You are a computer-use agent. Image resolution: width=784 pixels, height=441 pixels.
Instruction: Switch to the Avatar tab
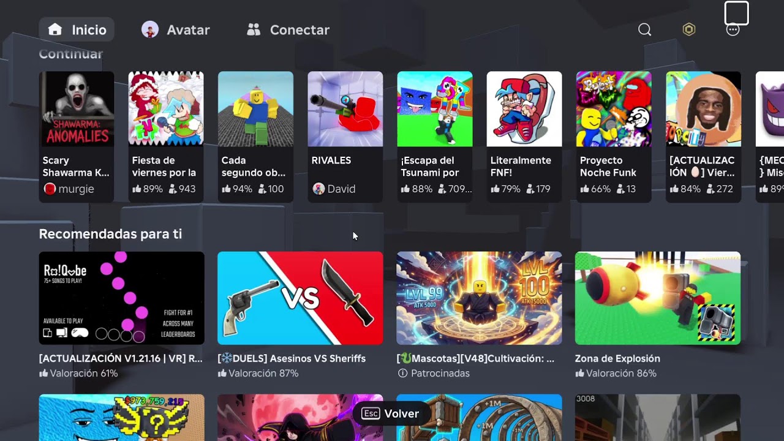[175, 29]
